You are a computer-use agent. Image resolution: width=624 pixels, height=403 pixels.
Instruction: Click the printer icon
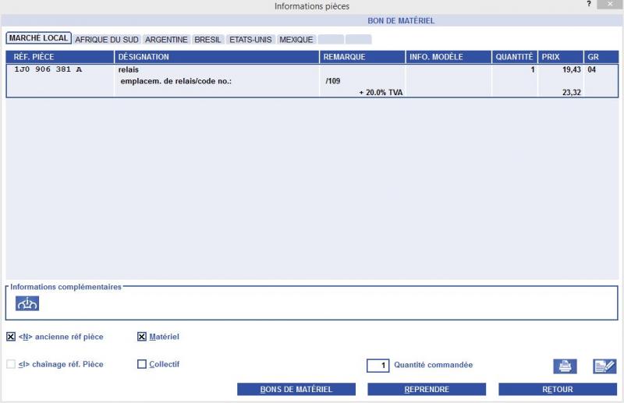(565, 366)
